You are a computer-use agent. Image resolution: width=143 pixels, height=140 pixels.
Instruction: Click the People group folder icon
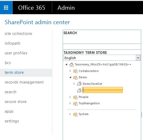coord(75,97)
